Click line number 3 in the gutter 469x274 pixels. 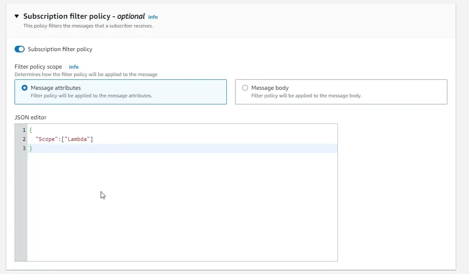tap(24, 148)
